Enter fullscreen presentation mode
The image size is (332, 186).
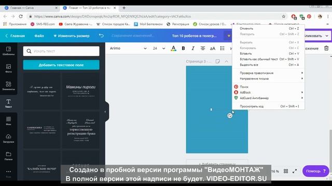point(295,171)
